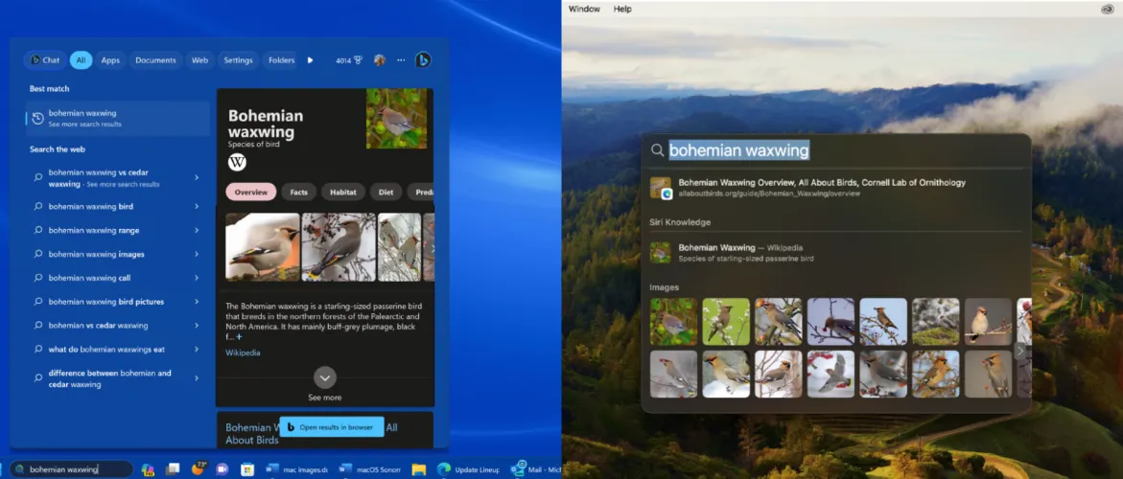Expand the 'bohemian waxwing range' suggestion arrow
The image size is (1123, 479).
(x=197, y=230)
